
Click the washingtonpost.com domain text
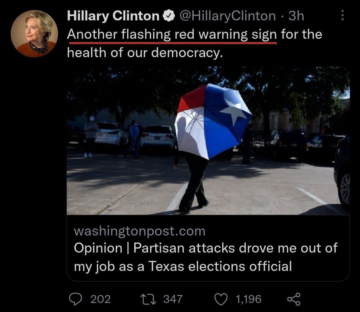point(140,231)
